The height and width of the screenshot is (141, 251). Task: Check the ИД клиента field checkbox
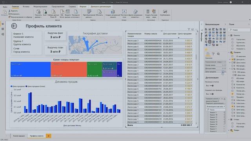coord(233,45)
